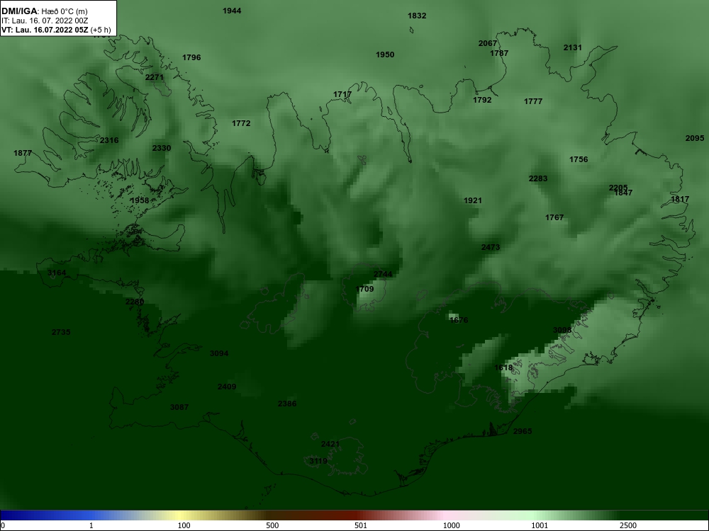Image resolution: width=709 pixels, height=531 pixels.
Task: Select the 1950 height label
Action: [385, 55]
